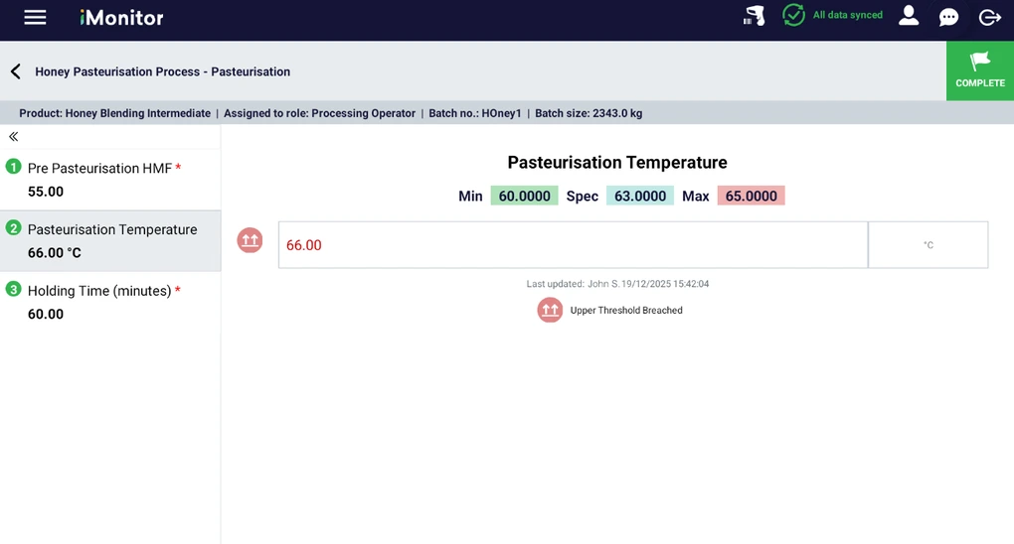Go back using the back arrow
The width and height of the screenshot is (1014, 544).
pyautogui.click(x=16, y=71)
